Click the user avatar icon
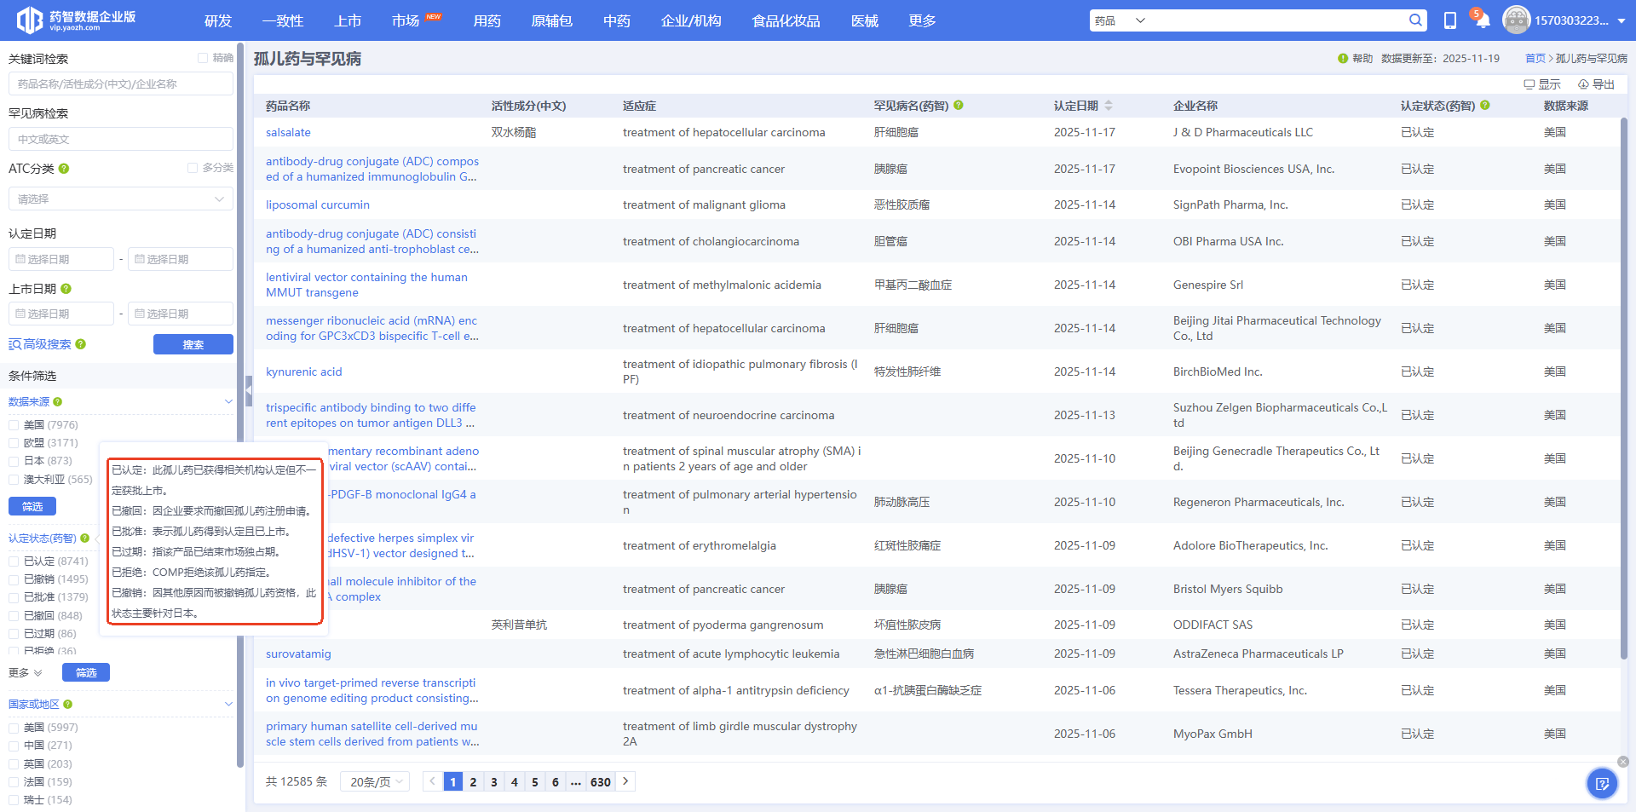1636x812 pixels. (x=1516, y=20)
